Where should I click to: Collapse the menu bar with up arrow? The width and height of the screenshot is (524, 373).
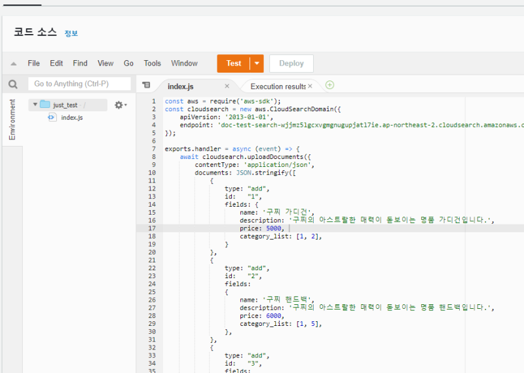click(13, 63)
